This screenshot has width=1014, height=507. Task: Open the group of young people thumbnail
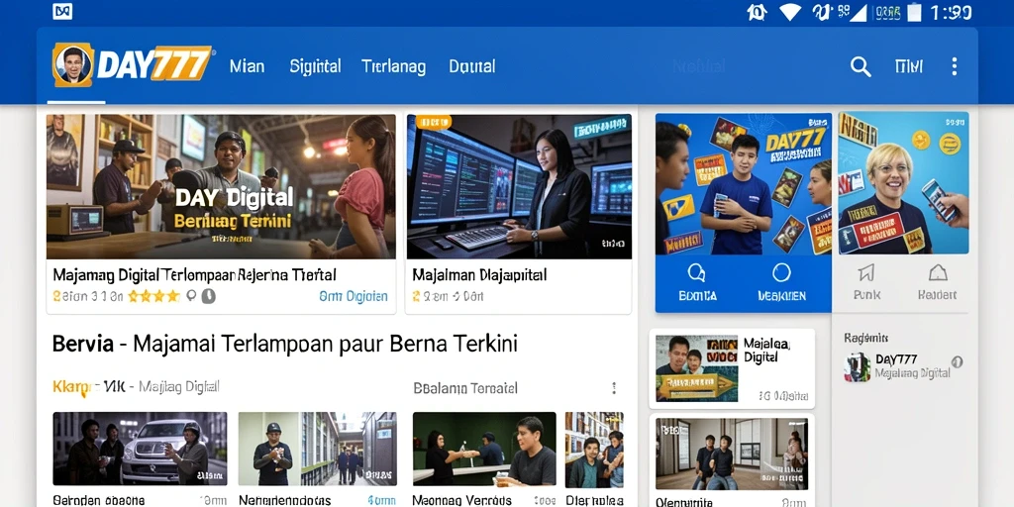(594, 449)
